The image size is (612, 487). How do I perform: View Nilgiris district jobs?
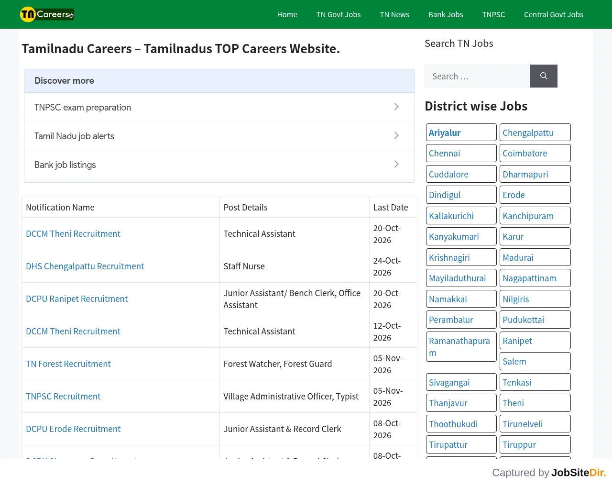pos(535,299)
